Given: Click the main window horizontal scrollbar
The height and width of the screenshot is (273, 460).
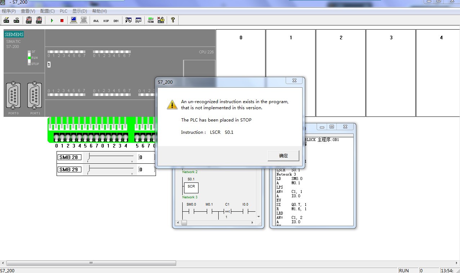Looking at the screenshot, I should click(x=91, y=263).
